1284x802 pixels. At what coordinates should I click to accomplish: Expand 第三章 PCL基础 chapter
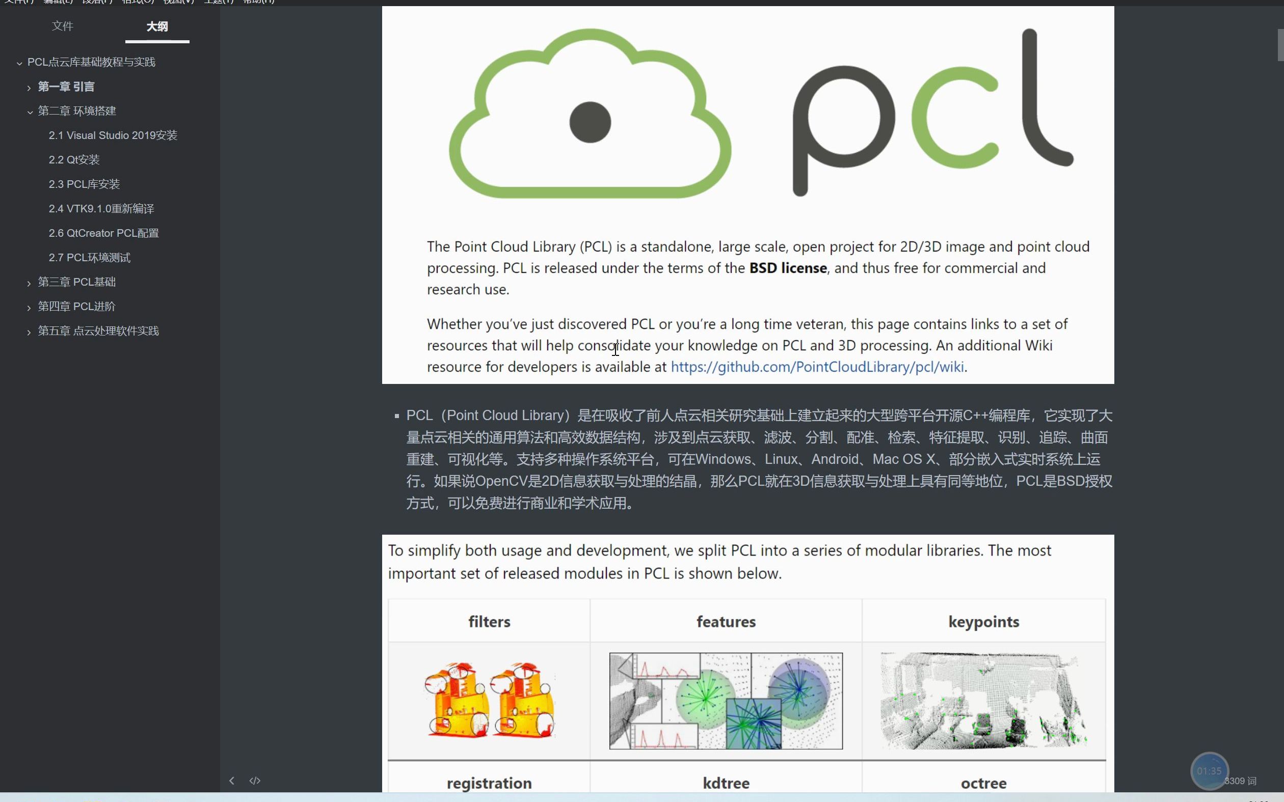[28, 282]
